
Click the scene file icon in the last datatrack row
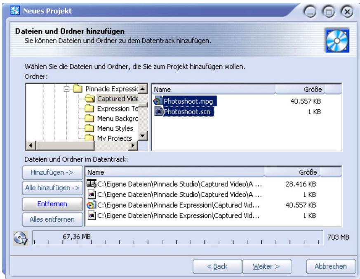click(x=92, y=215)
